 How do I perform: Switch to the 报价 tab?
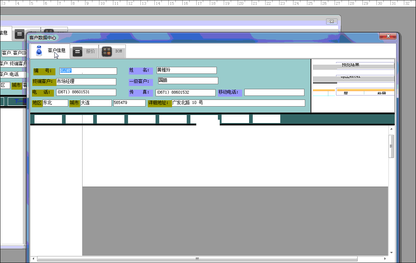[x=90, y=51]
